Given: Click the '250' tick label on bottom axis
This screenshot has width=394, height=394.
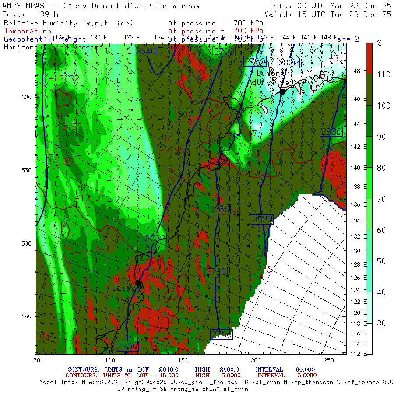Looking at the screenshot, I should point(329,360).
